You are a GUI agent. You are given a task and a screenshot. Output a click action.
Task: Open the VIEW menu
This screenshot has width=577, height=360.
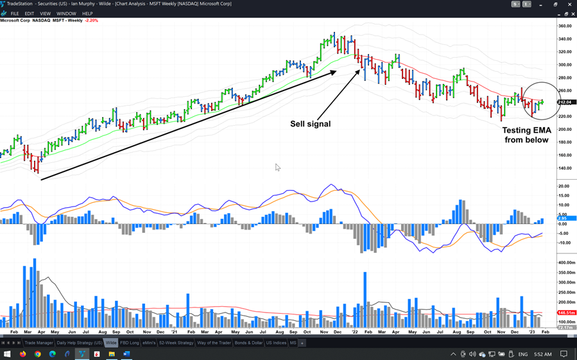(45, 13)
